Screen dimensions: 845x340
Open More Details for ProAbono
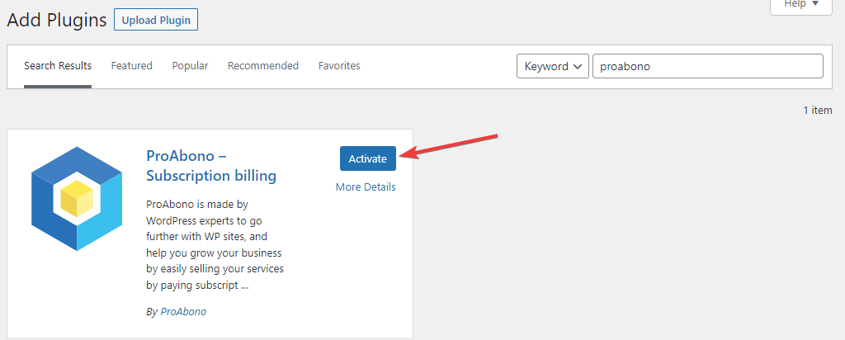point(366,187)
